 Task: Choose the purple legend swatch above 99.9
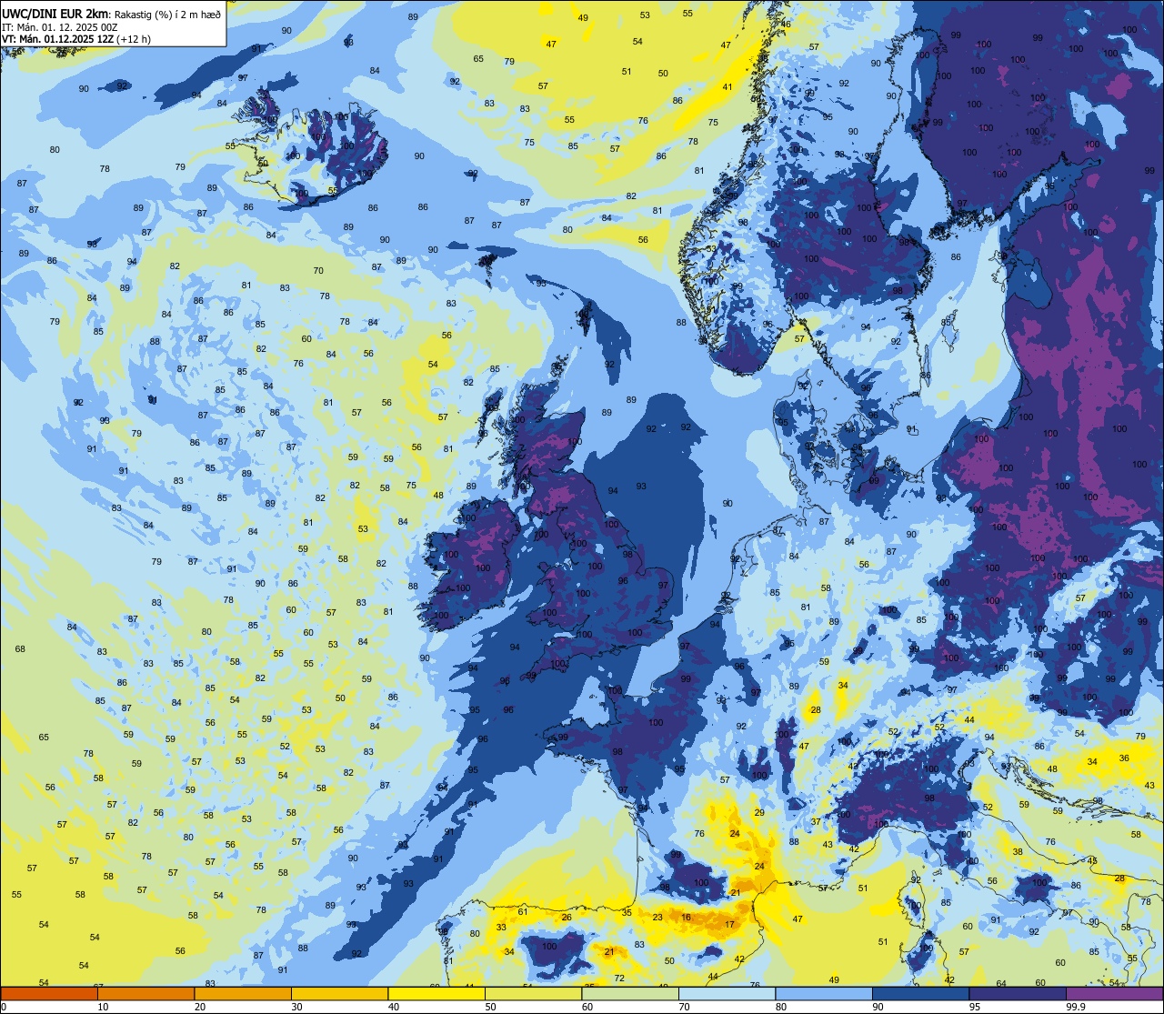pyautogui.click(x=1114, y=993)
